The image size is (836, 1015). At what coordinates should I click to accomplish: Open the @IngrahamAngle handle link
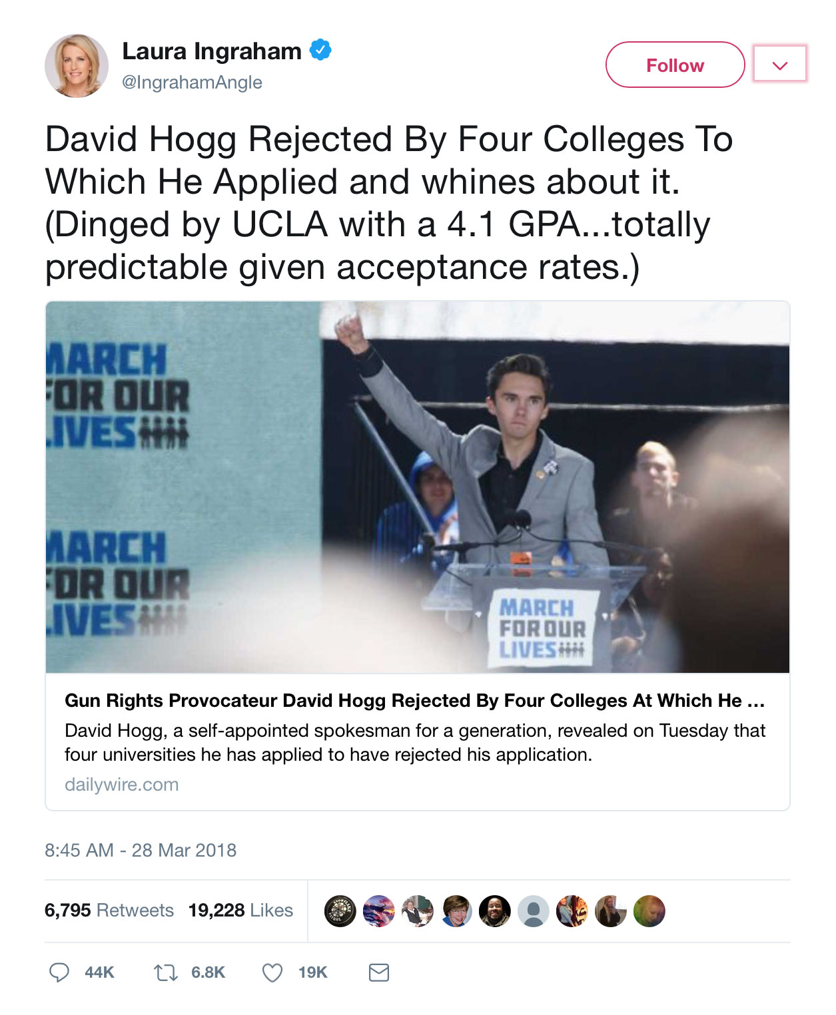(x=193, y=83)
